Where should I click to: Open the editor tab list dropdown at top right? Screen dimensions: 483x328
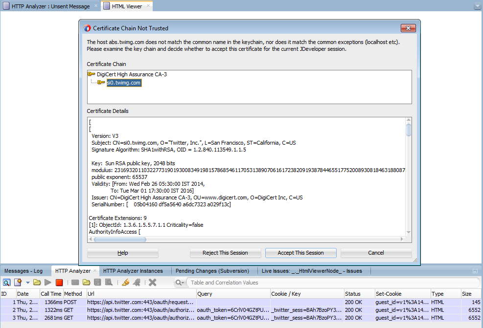coord(477,6)
